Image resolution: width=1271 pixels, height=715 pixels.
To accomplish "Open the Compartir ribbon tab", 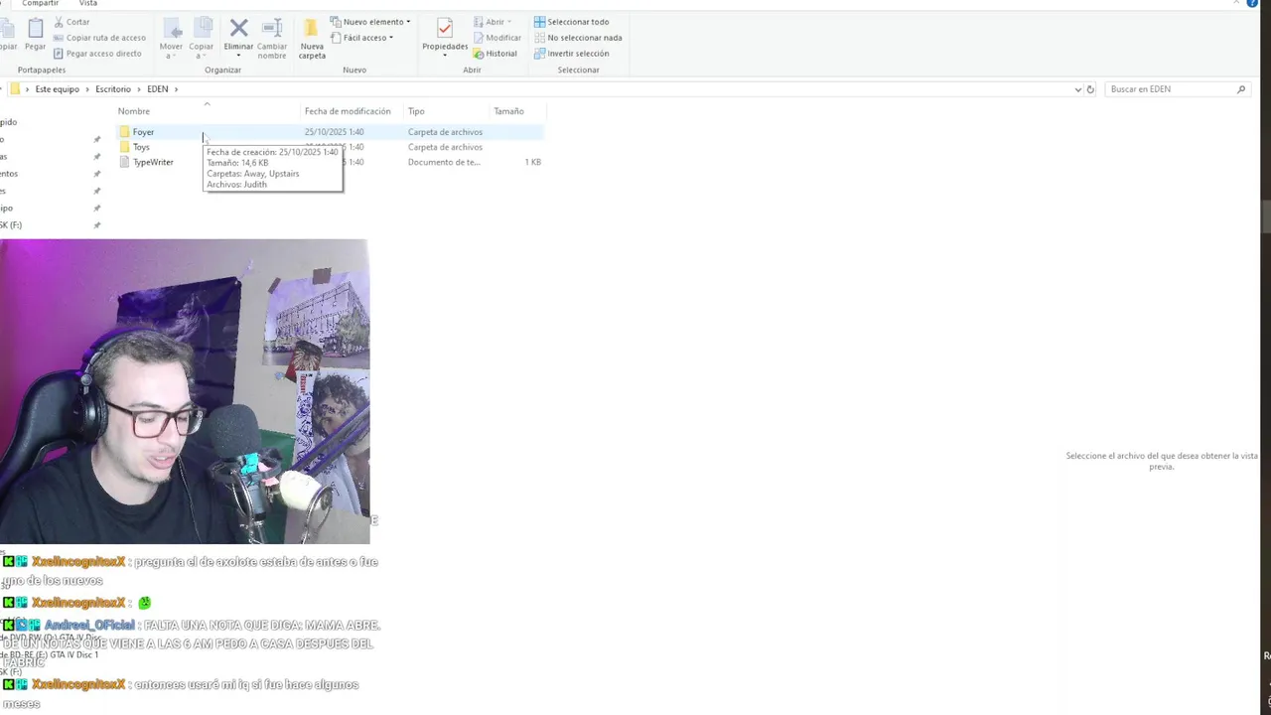I will 41,4.
